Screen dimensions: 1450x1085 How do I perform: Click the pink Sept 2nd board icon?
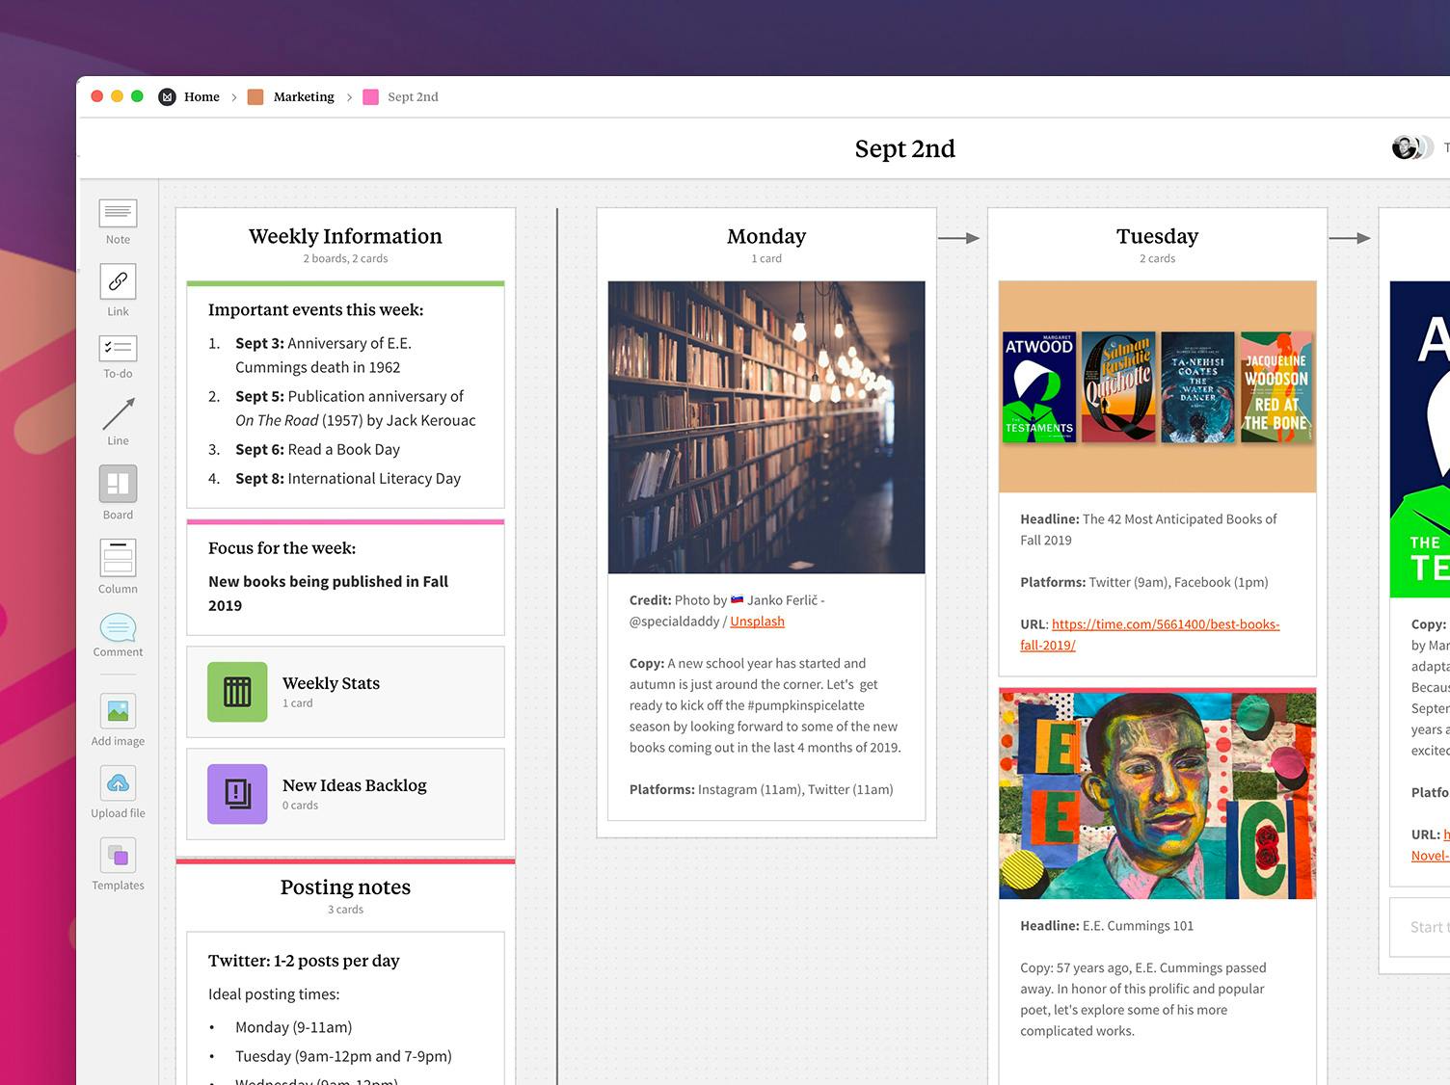pos(370,96)
